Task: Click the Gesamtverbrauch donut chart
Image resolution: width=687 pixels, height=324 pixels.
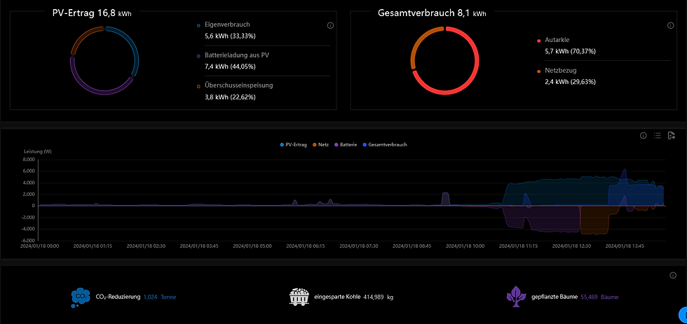Action: [x=444, y=60]
